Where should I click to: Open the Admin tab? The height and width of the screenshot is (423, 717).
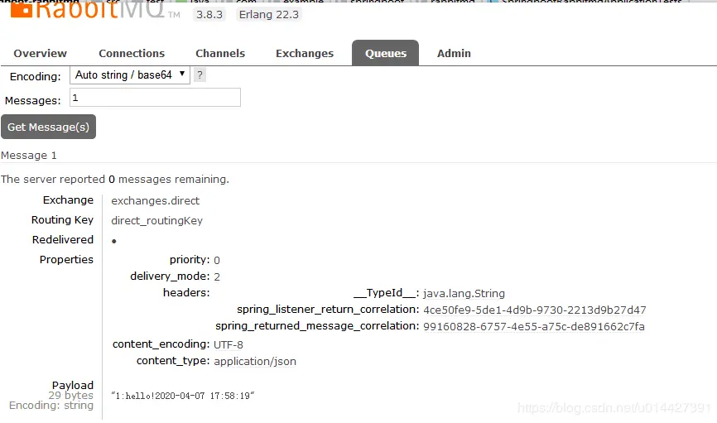tap(454, 54)
